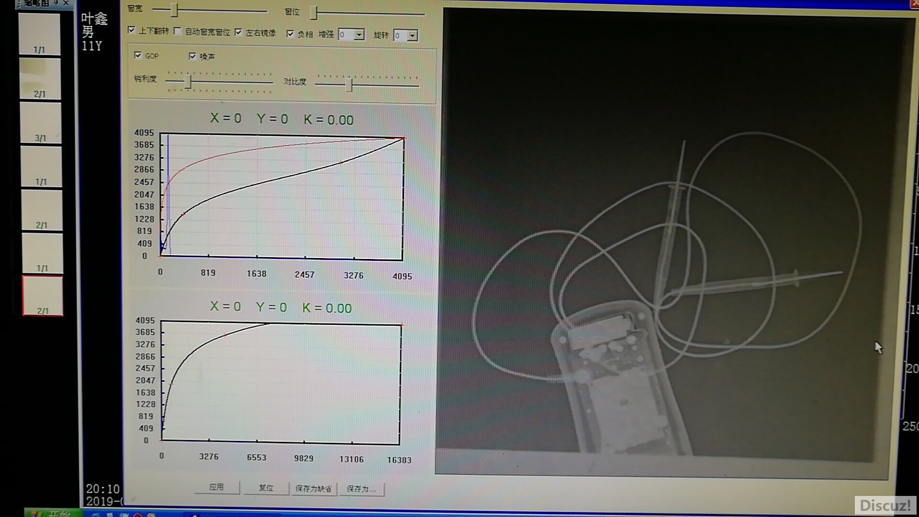Click the 复位 reset button
This screenshot has width=919, height=517.
(266, 488)
